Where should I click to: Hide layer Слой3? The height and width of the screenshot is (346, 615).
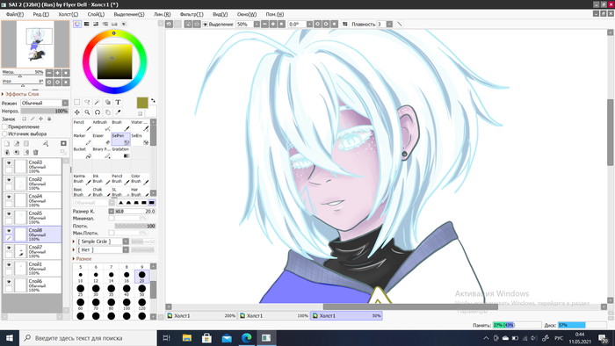9,163
